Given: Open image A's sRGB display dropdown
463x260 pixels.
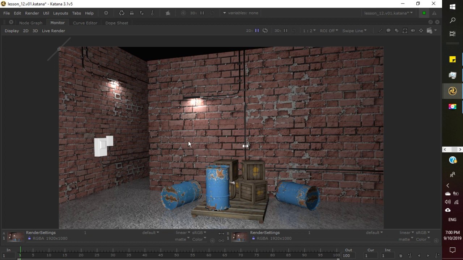Looking at the screenshot, I should 199,233.
